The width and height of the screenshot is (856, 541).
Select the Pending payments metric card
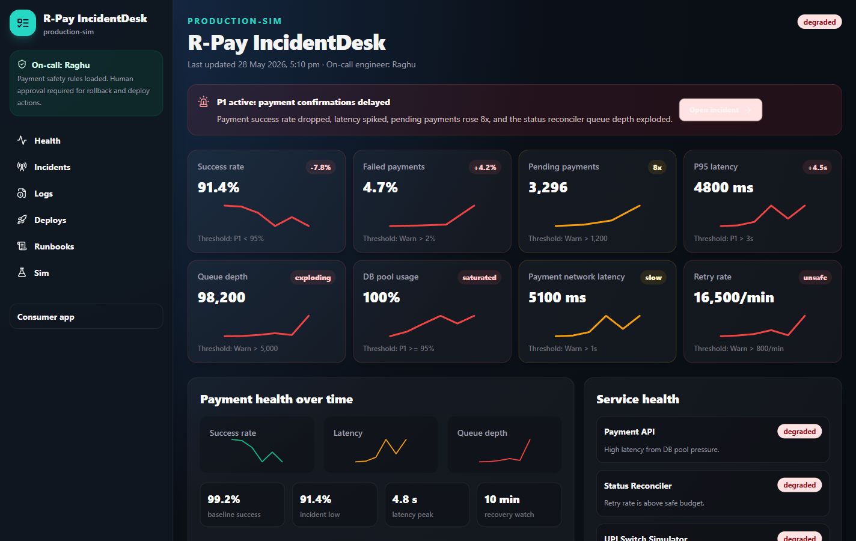coord(597,201)
